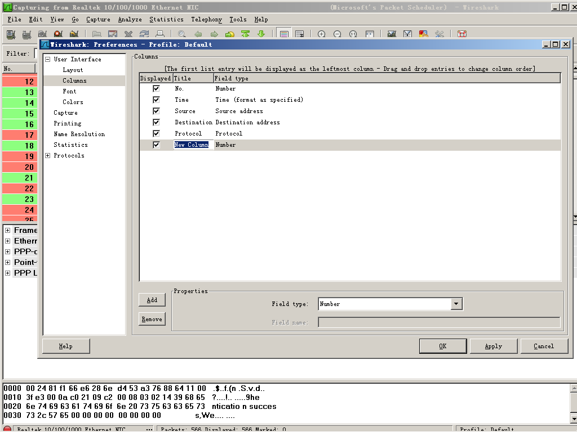577x432 pixels.
Task: Click the Add column button
Action: pos(152,300)
